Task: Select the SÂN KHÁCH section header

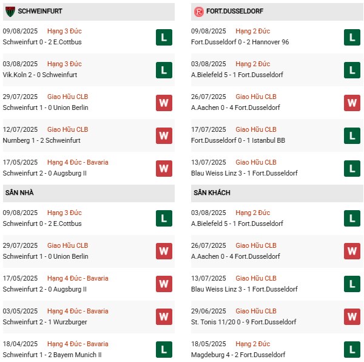Action: 213,193
